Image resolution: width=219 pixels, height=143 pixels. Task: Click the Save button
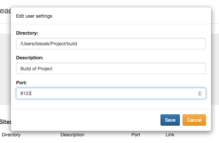pyautogui.click(x=170, y=120)
